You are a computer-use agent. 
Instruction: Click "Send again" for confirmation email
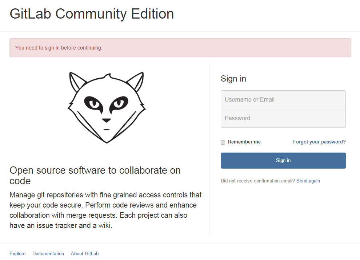point(308,181)
